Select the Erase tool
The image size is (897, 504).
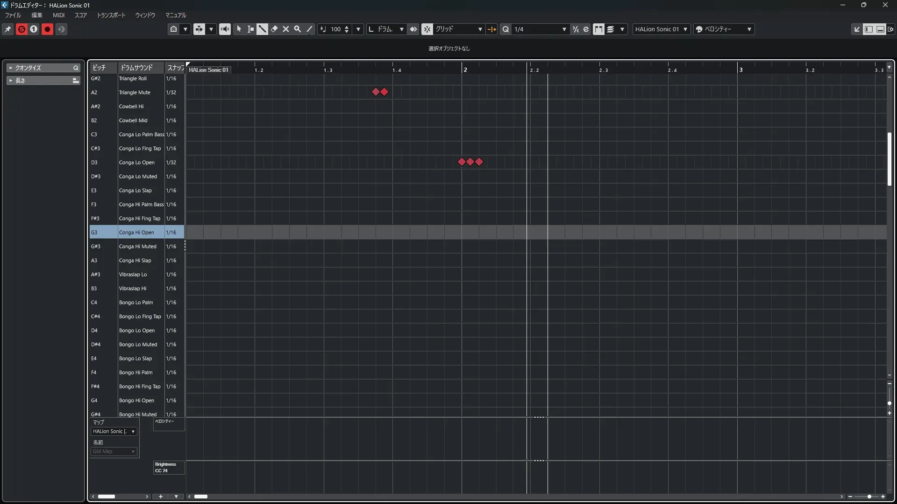pyautogui.click(x=274, y=29)
